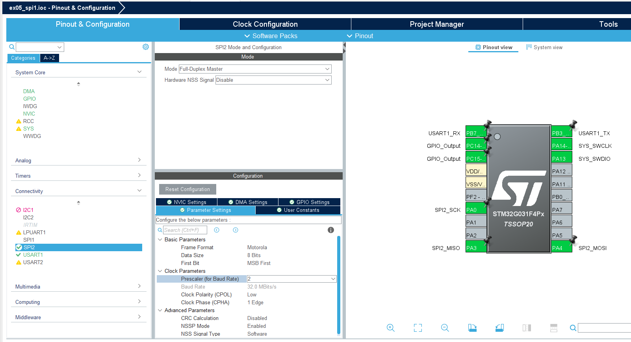Open the Software Packs menu
This screenshot has width=631, height=342.
click(271, 36)
